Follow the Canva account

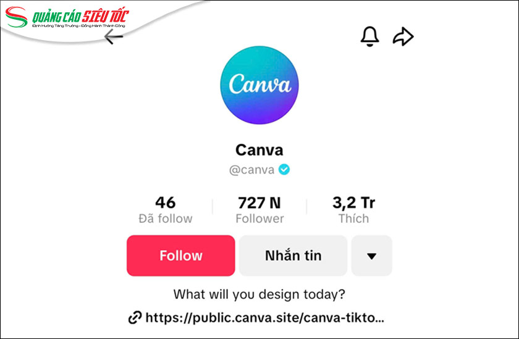pyautogui.click(x=180, y=255)
